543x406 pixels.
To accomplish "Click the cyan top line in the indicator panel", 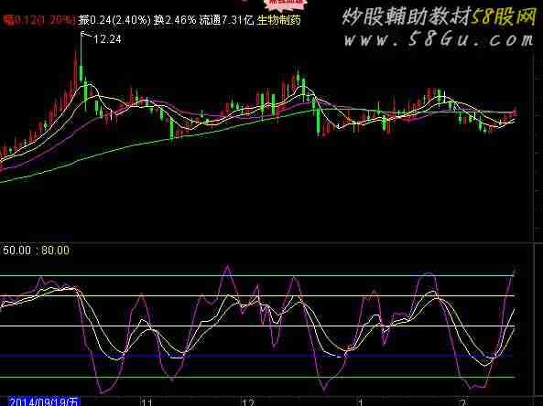I will (x=256, y=275).
